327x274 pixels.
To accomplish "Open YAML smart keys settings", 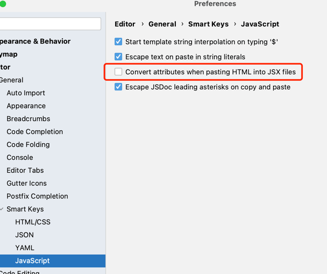I will coord(25,248).
